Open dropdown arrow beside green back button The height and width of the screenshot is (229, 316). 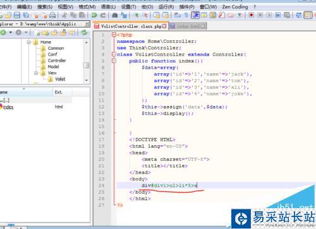point(10,33)
